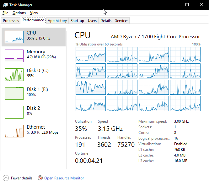
Task: Click the L3 cache value '16.0 MB'
Action: [181, 161]
